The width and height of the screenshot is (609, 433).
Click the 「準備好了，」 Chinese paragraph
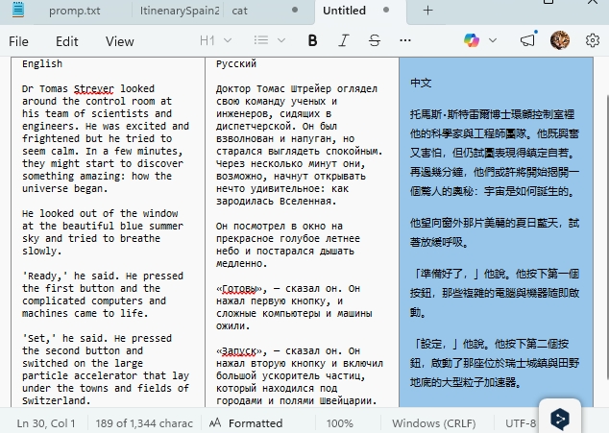495,293
